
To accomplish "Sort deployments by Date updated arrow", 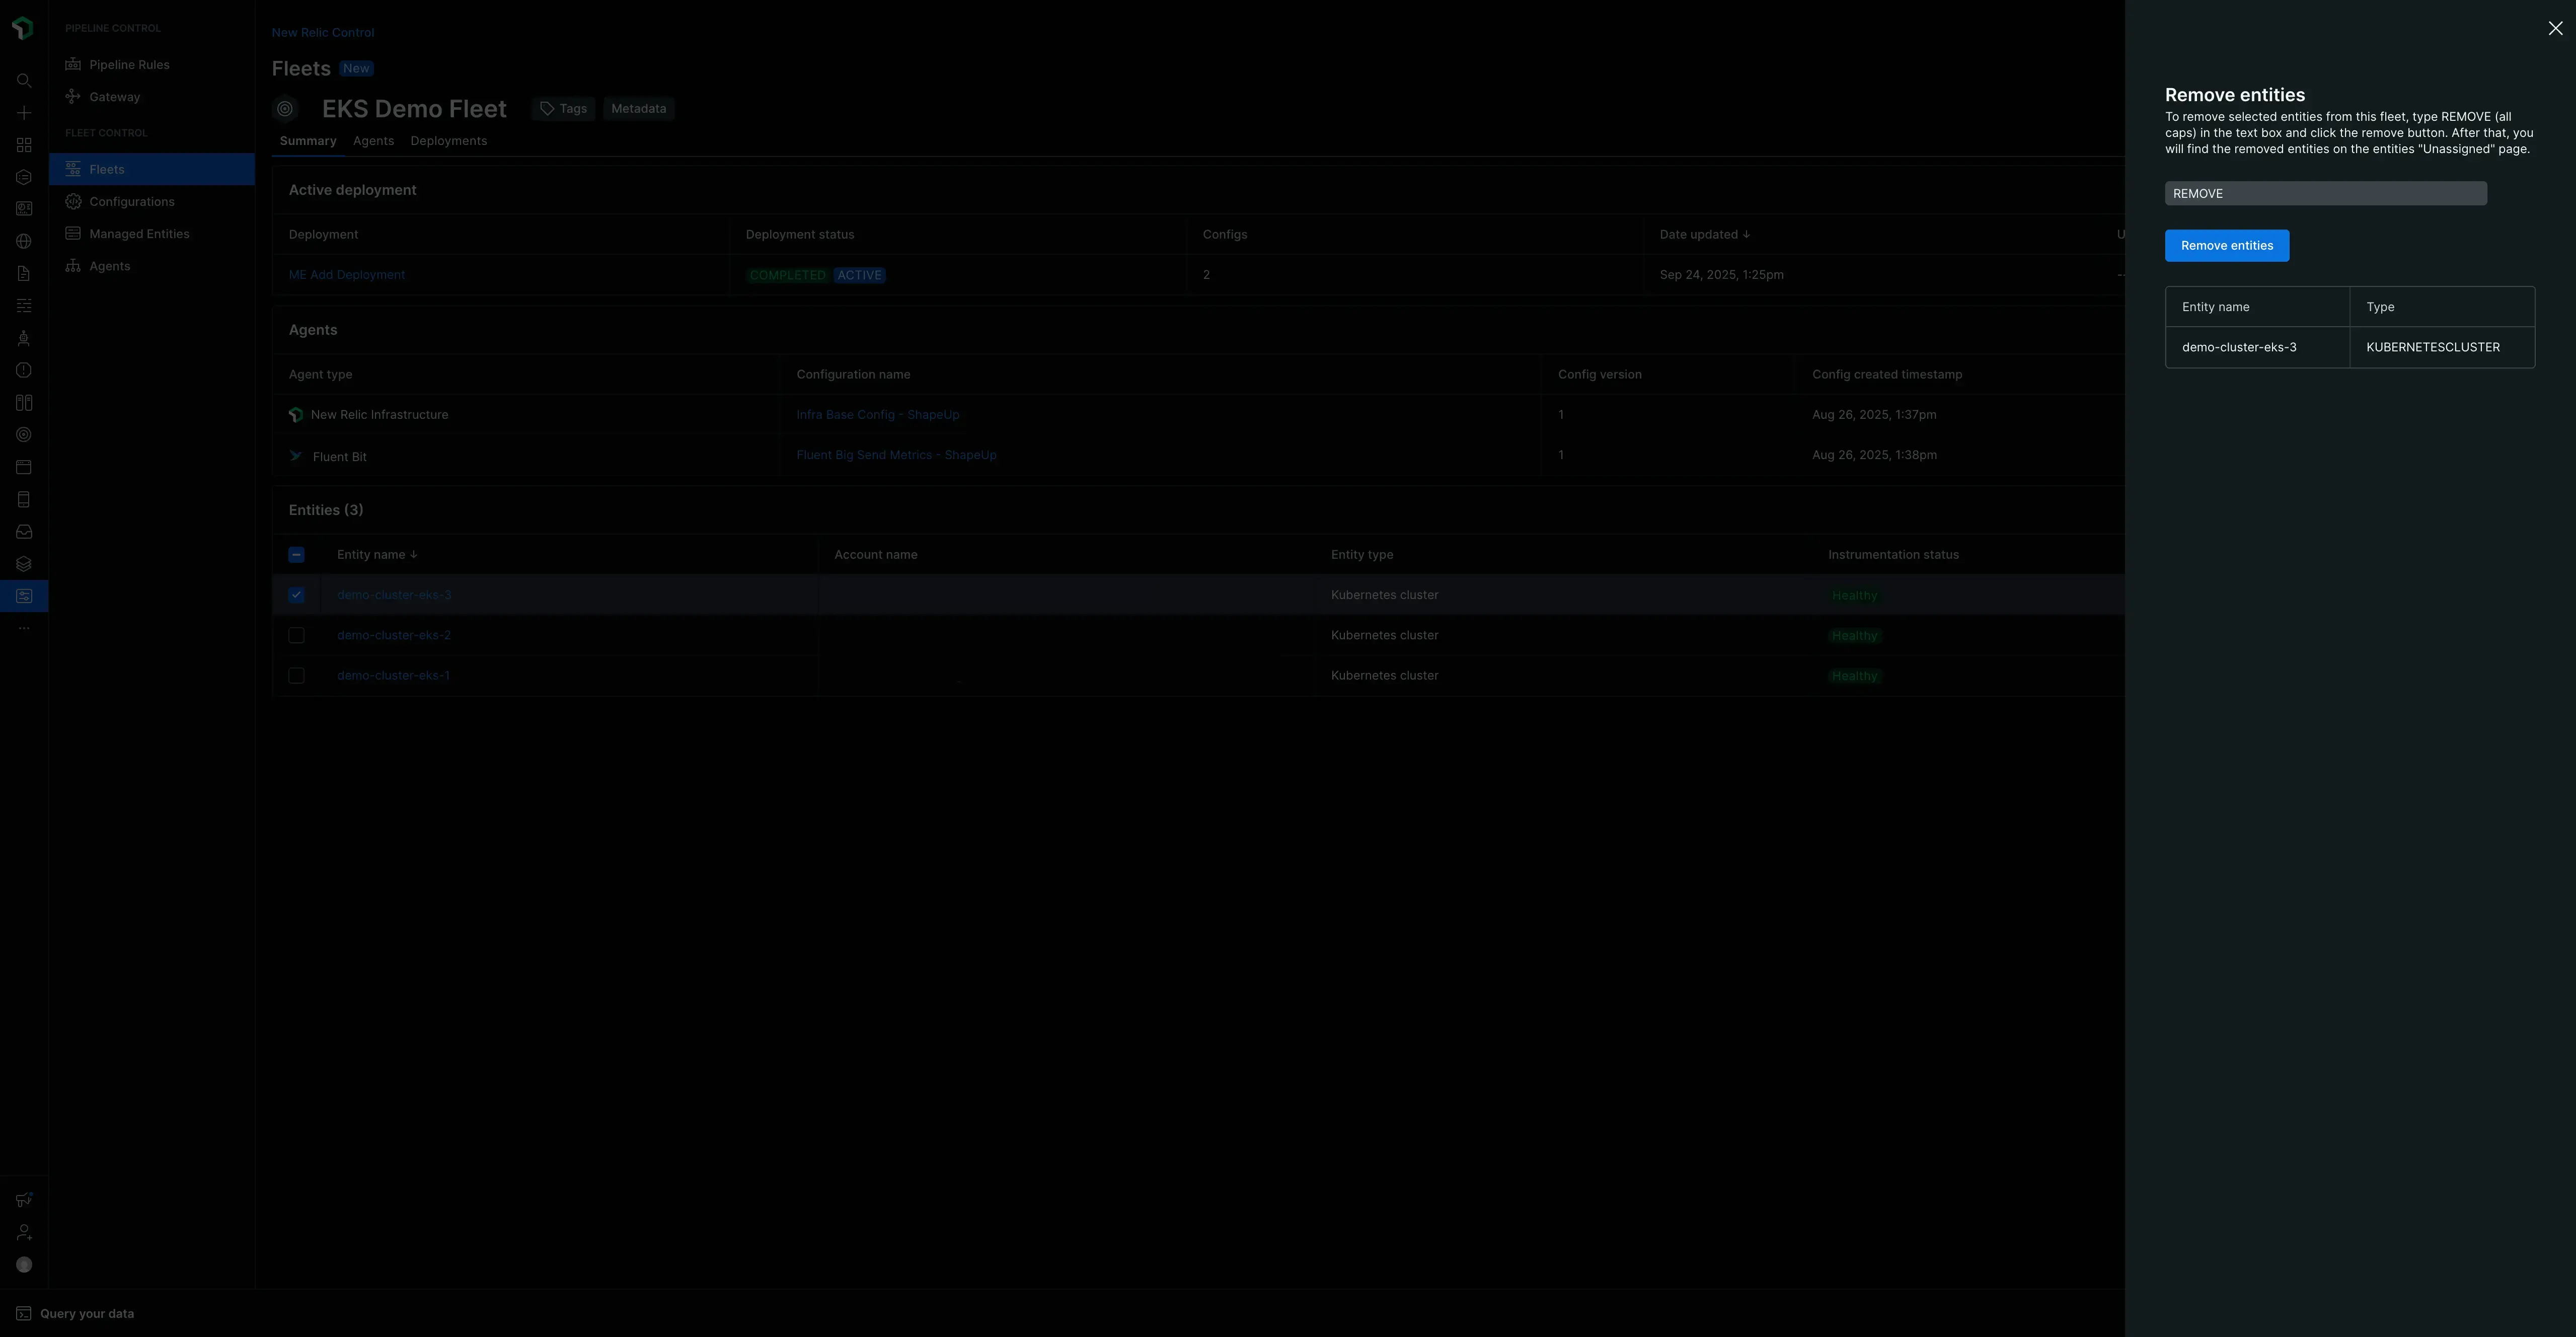I will [x=1747, y=234].
